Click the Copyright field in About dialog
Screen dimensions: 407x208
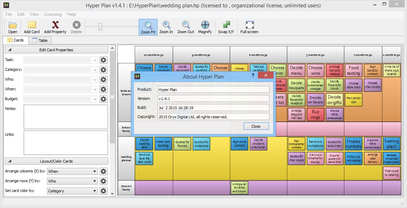(x=213, y=117)
